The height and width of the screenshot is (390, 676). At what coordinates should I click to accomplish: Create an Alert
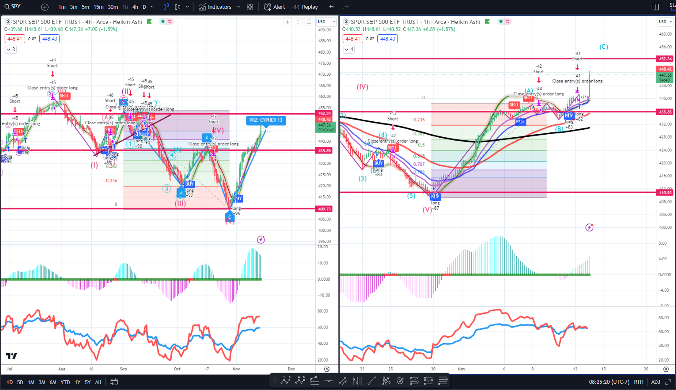click(274, 7)
